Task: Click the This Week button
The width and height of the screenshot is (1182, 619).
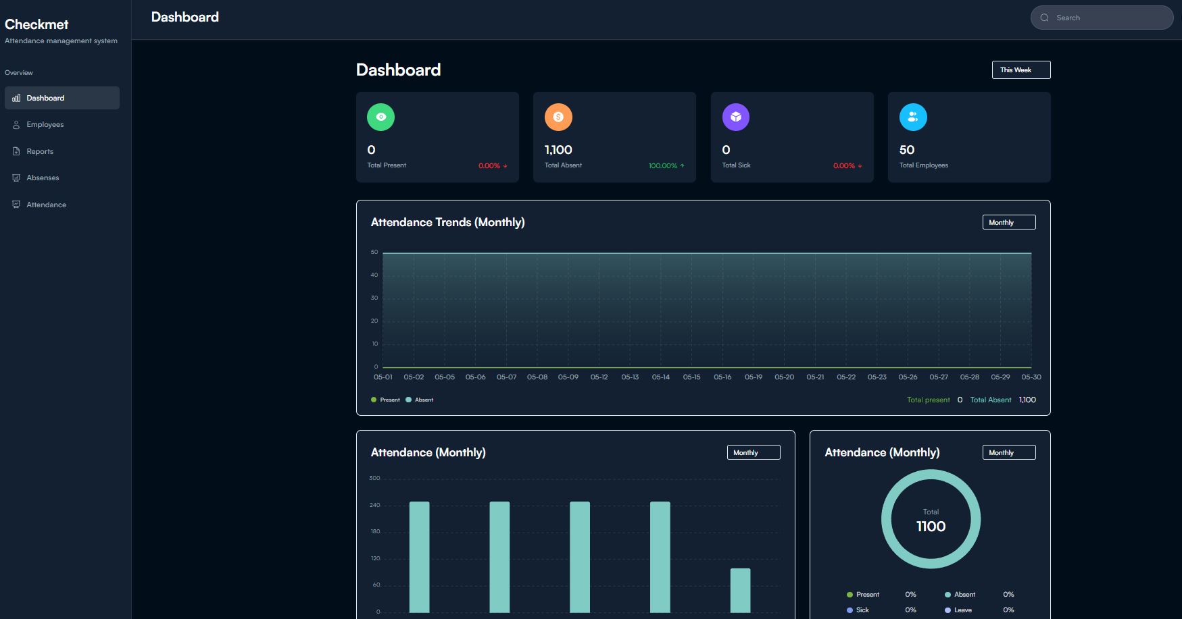Action: click(1021, 70)
